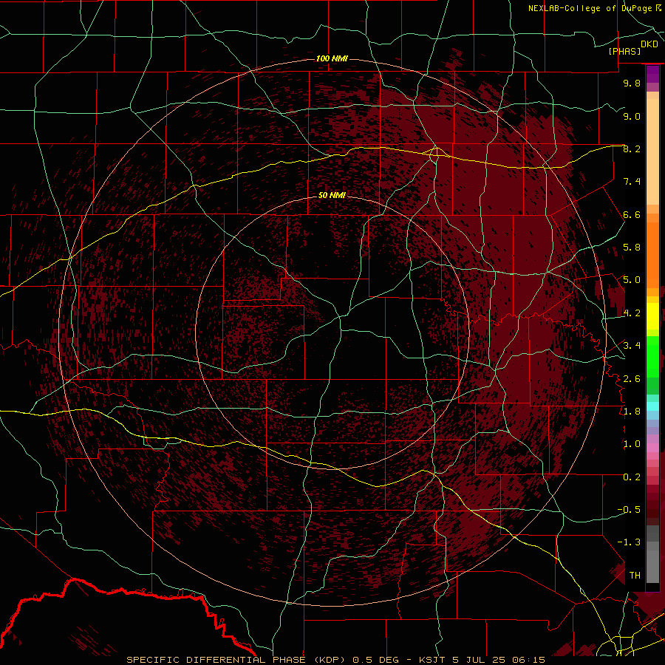Pick the peach band of the color bar
The height and width of the screenshot is (665, 665).
tap(652, 151)
